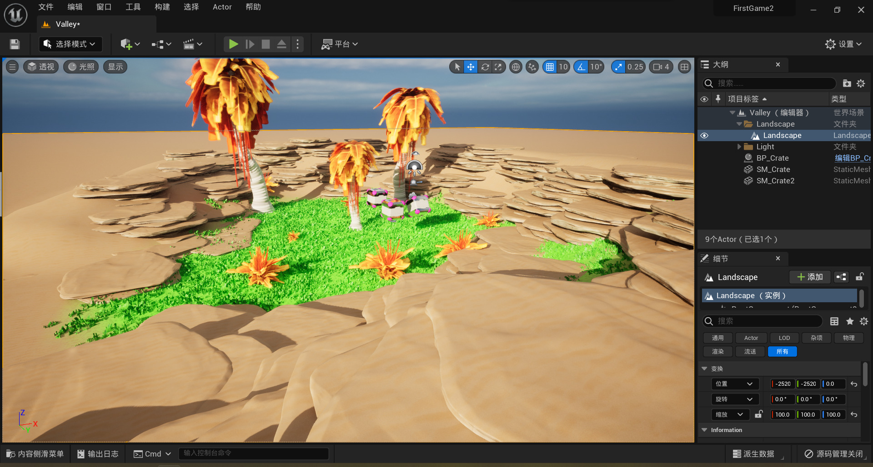Collapse the Landscape folder in outliner
Viewport: 873px width, 467px height.
point(739,124)
